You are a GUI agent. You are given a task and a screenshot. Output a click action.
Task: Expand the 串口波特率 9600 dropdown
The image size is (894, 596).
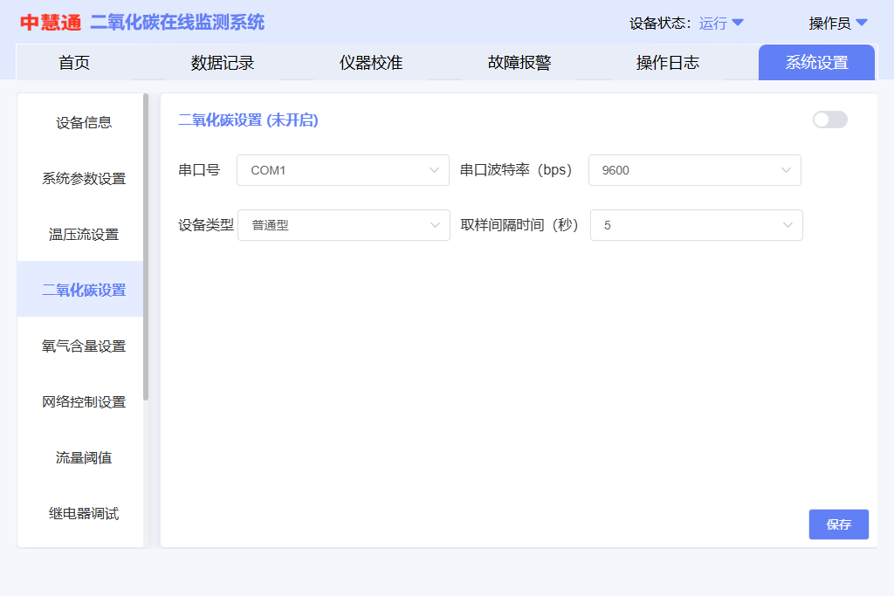point(694,170)
